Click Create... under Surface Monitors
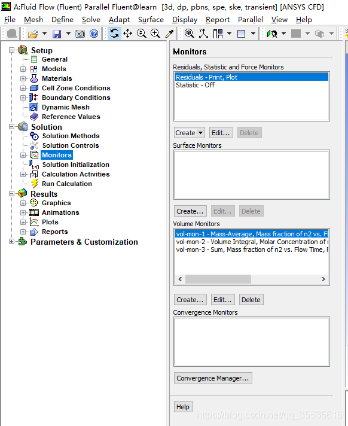This screenshot has height=426, width=348. 190,211
